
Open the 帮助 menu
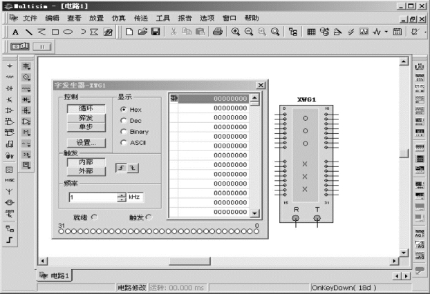click(x=252, y=18)
